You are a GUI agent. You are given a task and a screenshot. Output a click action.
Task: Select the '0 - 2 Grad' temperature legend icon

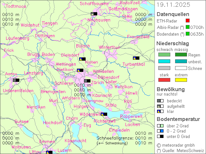coord(160,131)
